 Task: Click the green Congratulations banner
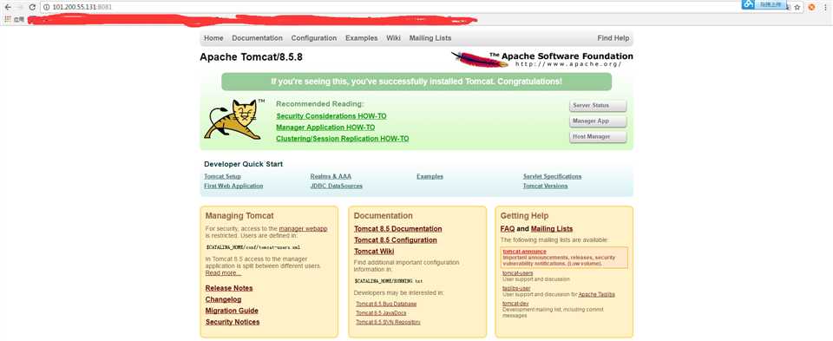(x=416, y=82)
